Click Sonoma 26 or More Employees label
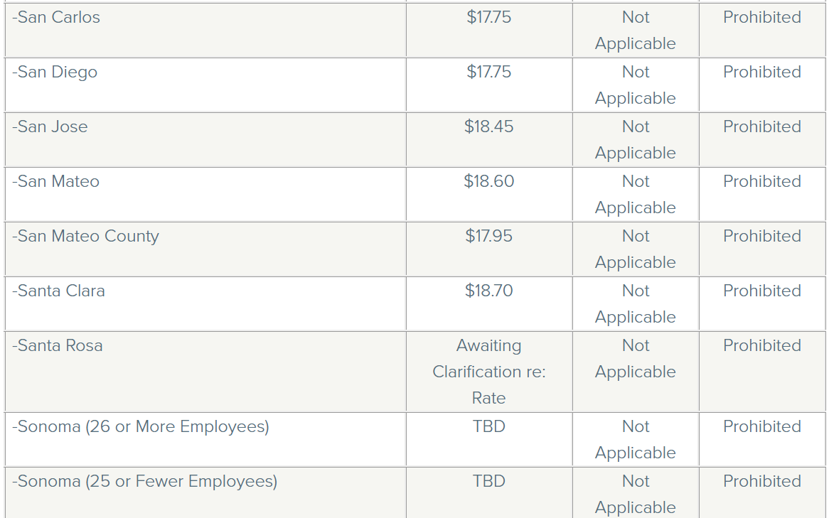Screen dimensions: 829x518 tap(141, 427)
